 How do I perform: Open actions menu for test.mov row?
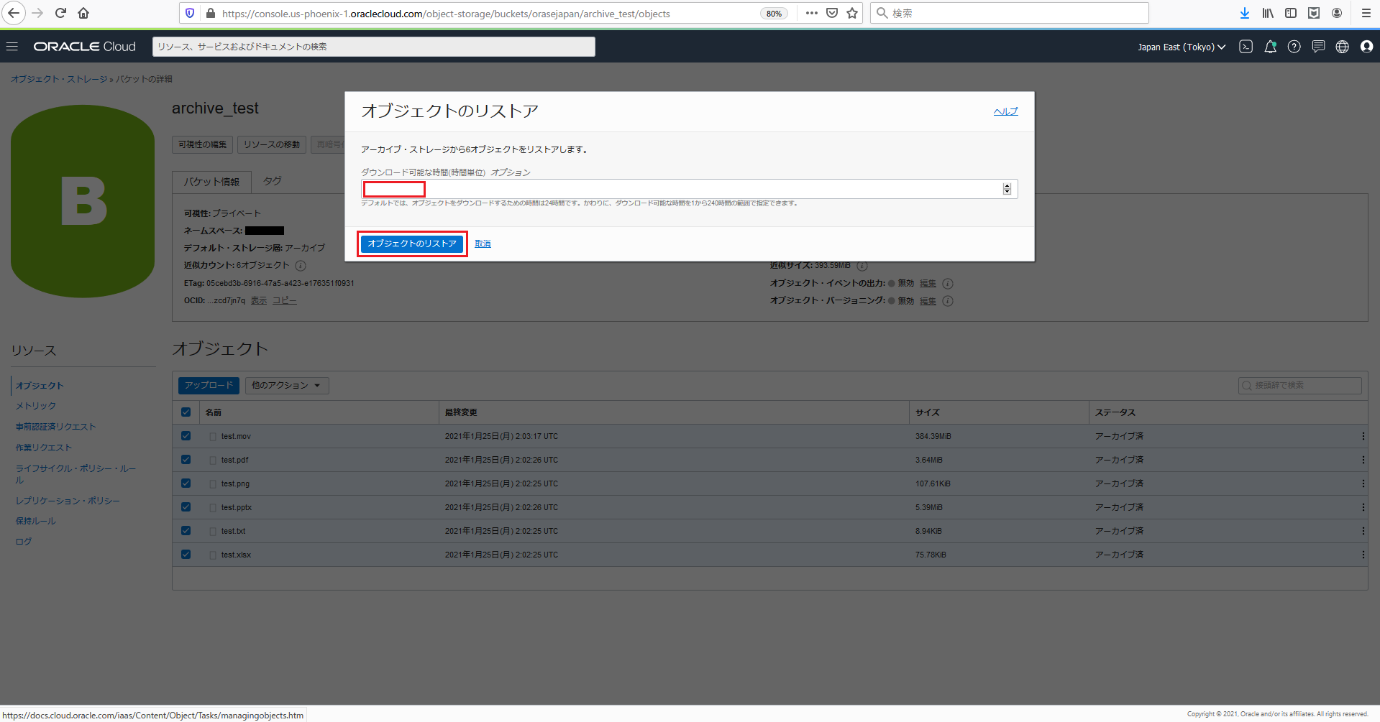click(x=1363, y=436)
